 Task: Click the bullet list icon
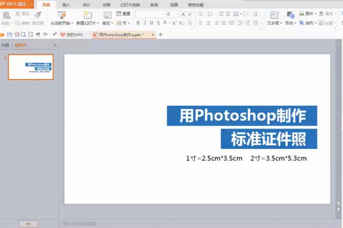pos(200,14)
